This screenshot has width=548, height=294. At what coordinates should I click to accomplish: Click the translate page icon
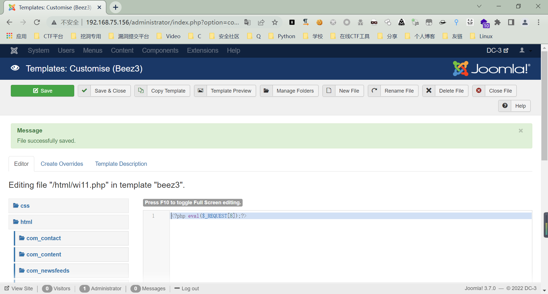(247, 22)
